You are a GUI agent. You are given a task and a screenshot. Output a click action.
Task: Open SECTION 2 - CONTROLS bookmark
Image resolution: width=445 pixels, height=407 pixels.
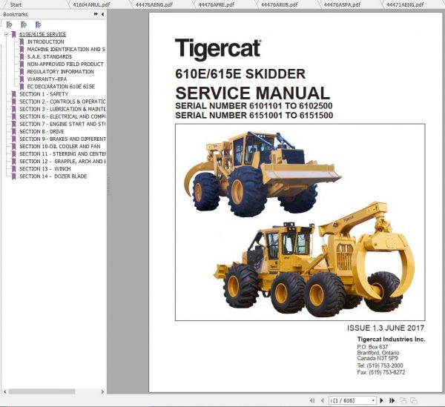[62, 102]
